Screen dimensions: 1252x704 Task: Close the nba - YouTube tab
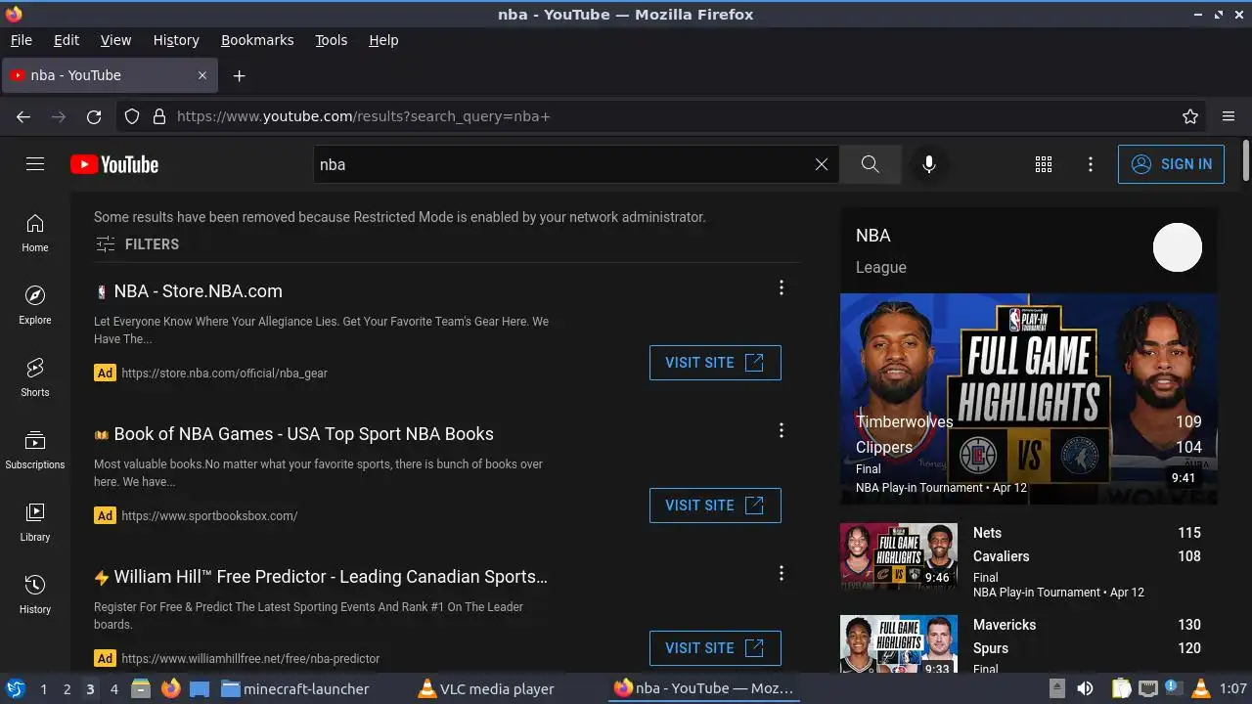[x=202, y=75]
